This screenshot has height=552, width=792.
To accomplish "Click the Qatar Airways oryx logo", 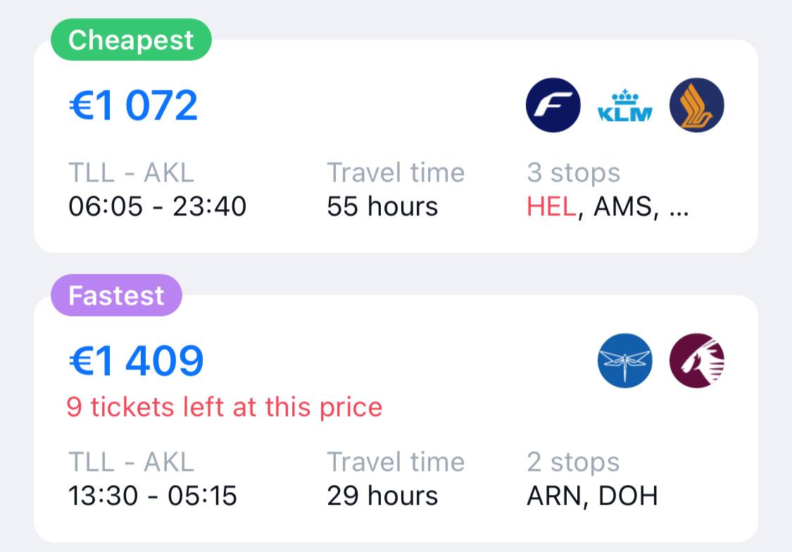I will (x=697, y=360).
